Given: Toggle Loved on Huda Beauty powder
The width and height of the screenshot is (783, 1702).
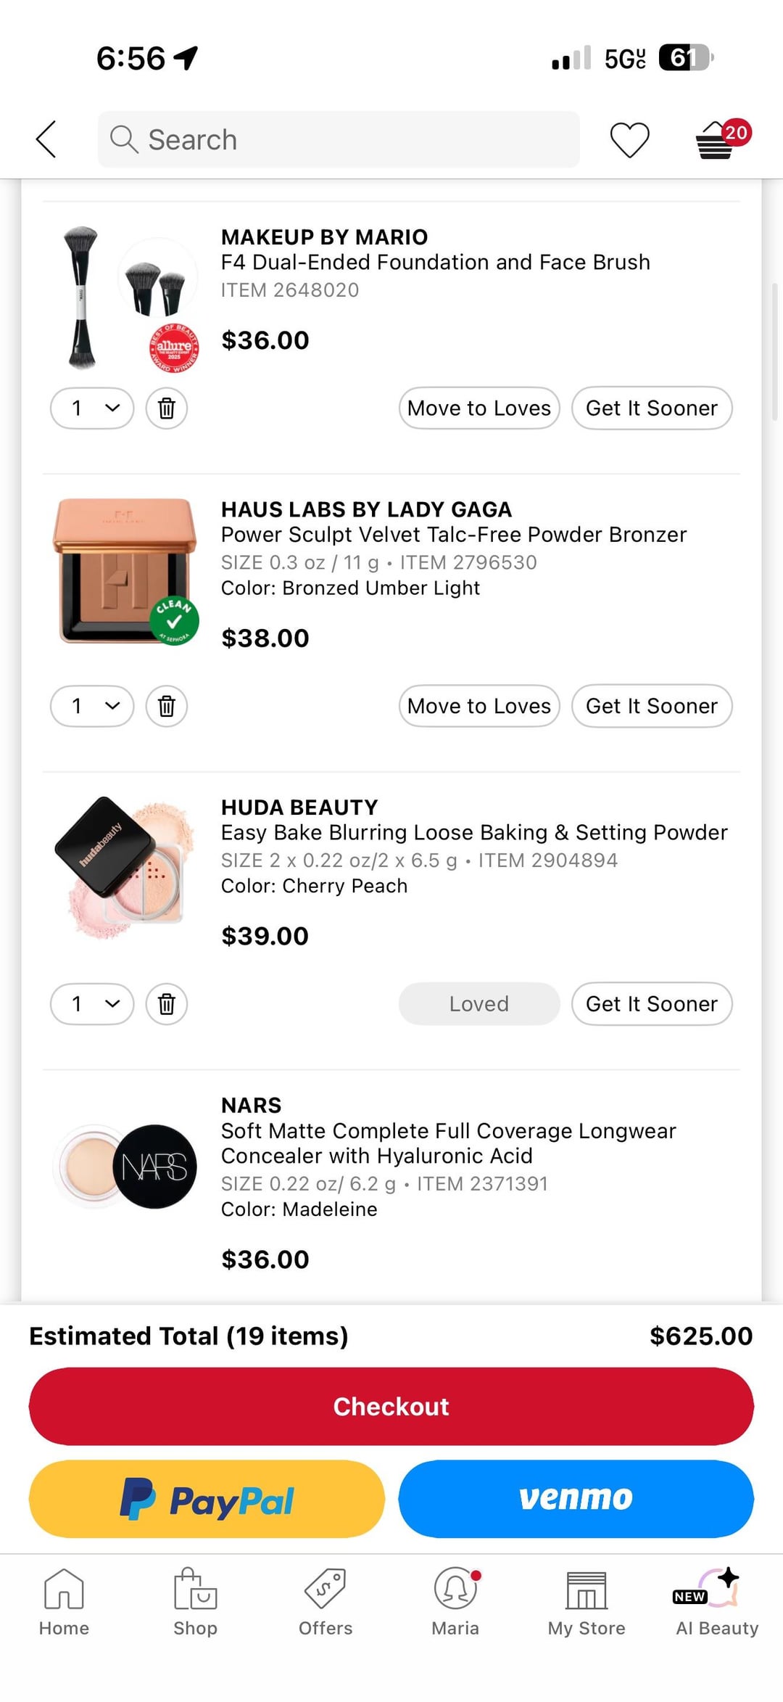Looking at the screenshot, I should coord(479,1004).
